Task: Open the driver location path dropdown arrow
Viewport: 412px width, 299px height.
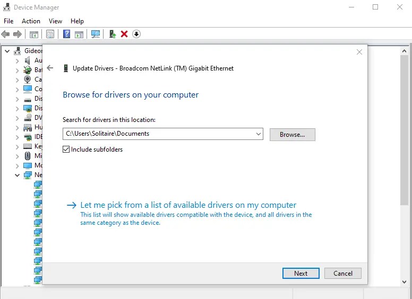Action: click(258, 134)
